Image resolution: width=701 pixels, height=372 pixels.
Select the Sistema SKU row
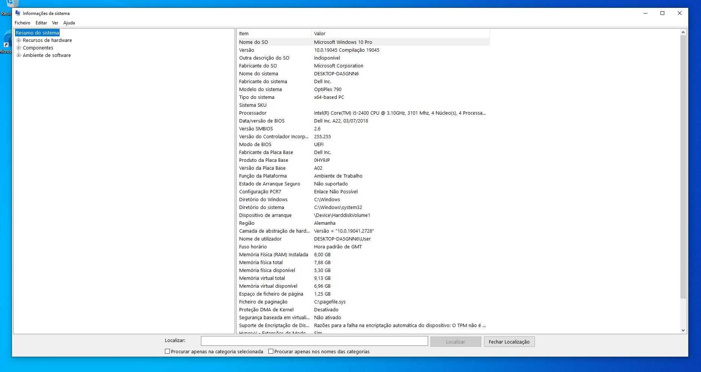click(363, 105)
